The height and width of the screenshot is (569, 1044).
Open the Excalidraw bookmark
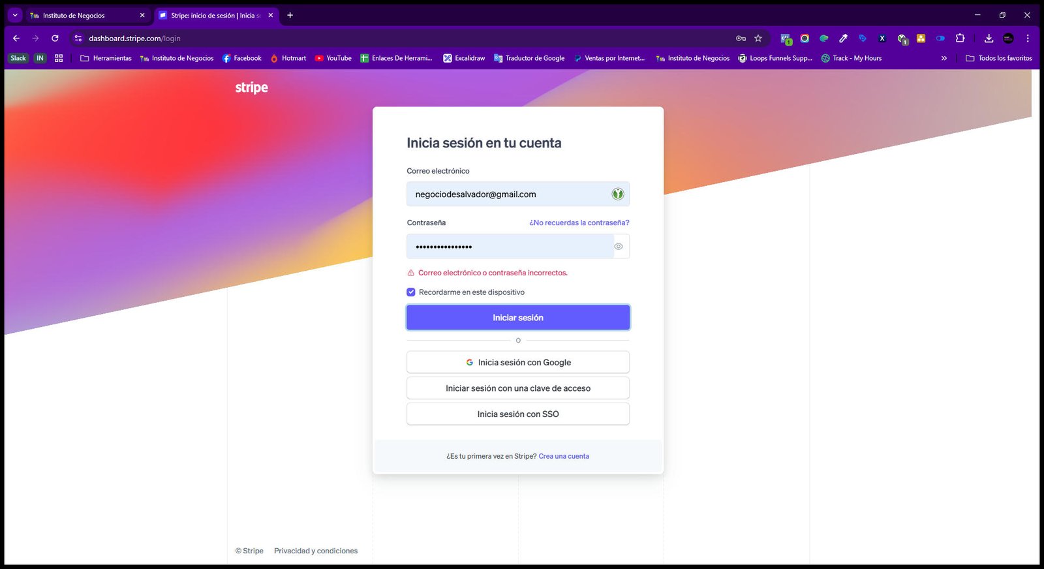pos(464,58)
